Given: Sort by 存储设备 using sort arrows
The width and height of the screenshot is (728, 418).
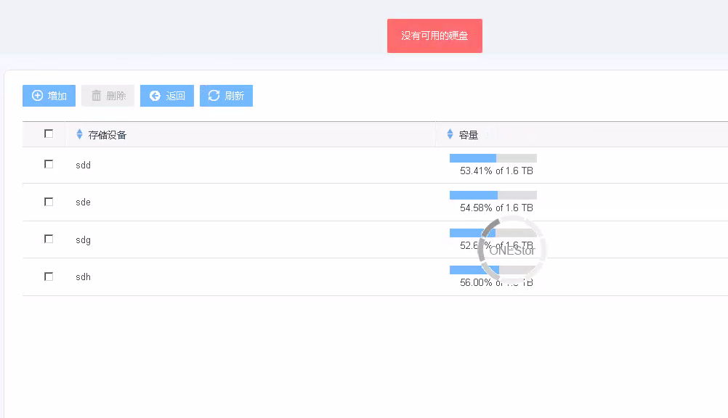Looking at the screenshot, I should click(x=80, y=134).
